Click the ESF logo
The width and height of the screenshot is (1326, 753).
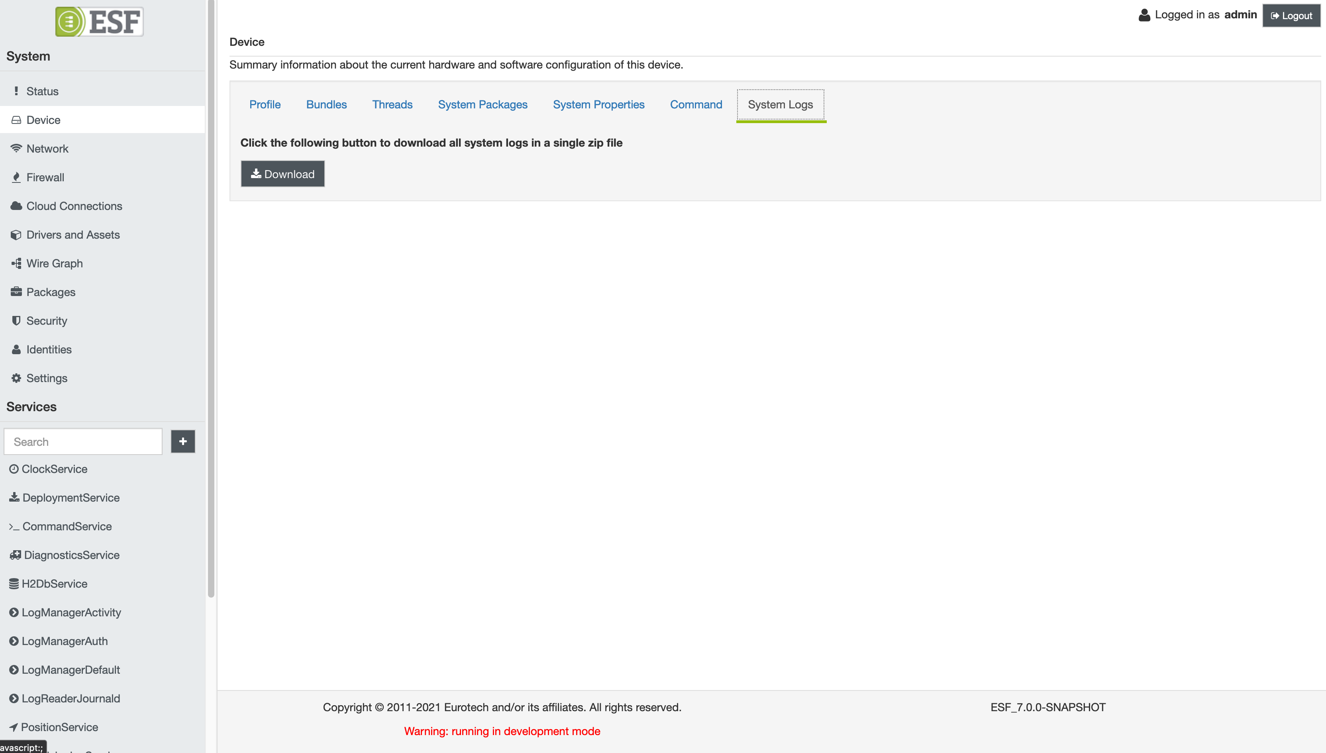99,22
